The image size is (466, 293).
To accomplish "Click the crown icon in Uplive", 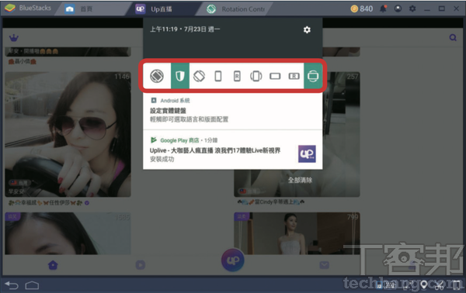I will coord(14,38).
